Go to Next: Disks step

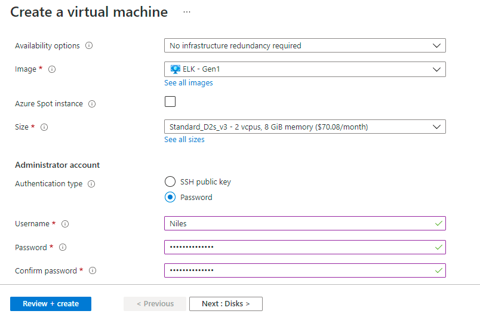(x=226, y=304)
